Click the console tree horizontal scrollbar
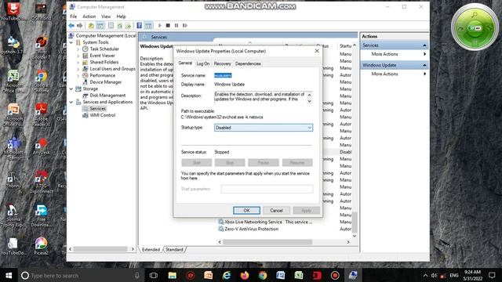 (x=100, y=249)
